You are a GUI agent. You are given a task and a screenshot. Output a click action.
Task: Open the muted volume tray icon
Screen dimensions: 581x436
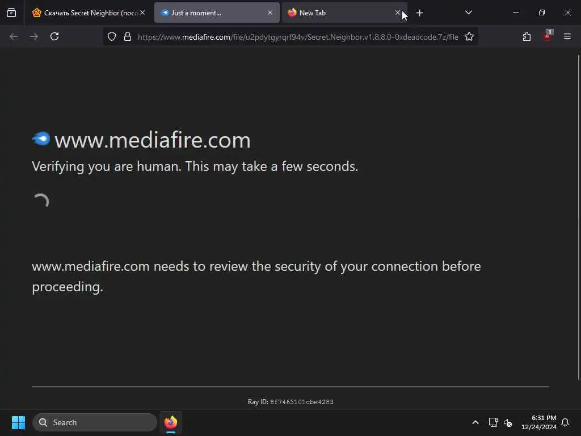[508, 422]
